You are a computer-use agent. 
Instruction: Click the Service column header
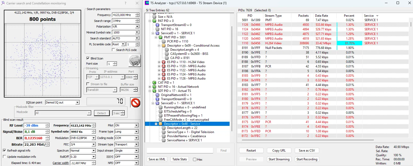369,16
